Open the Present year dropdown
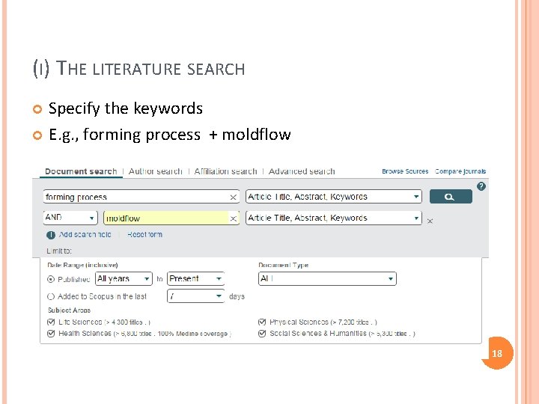Viewport: 539px width, 404px height. click(x=195, y=278)
